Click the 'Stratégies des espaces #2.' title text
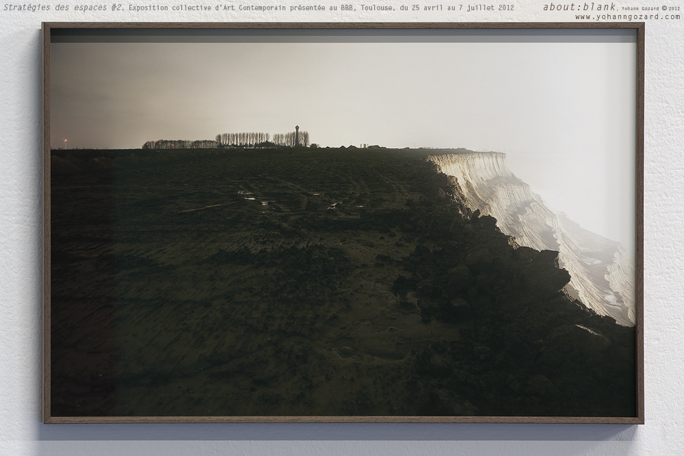 point(64,8)
